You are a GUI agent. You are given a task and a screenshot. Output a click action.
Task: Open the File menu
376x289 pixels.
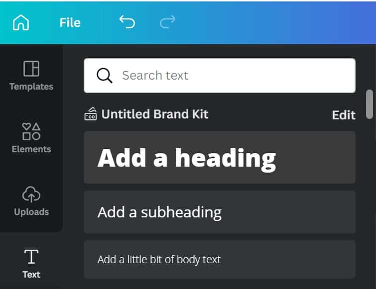point(70,23)
